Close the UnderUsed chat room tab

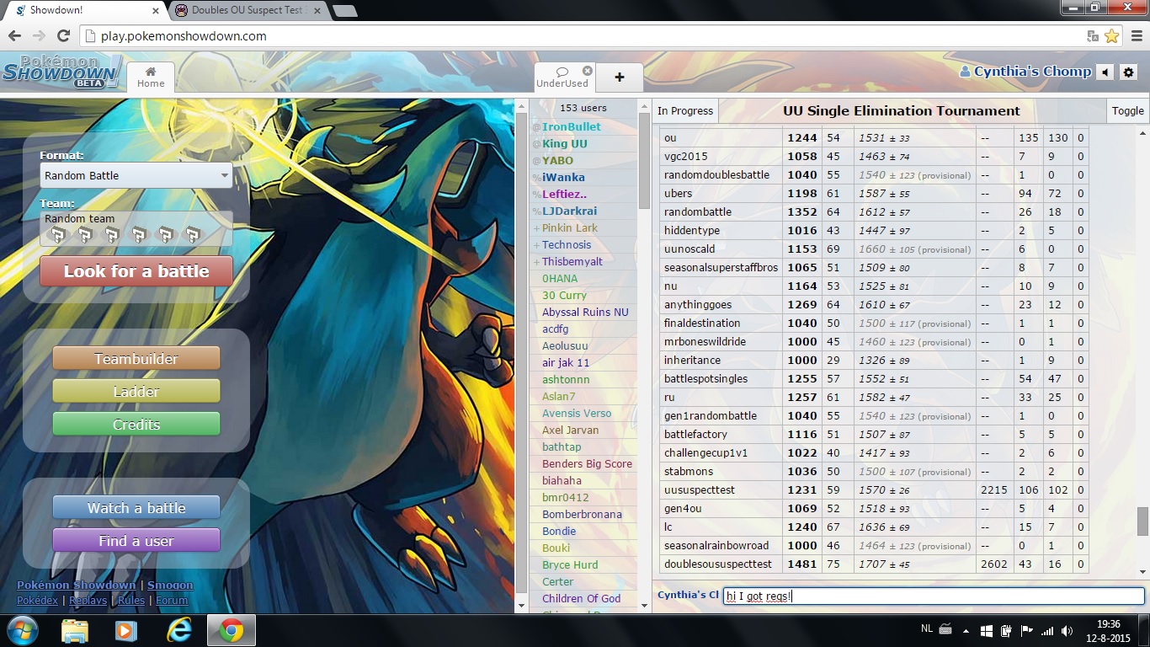588,71
